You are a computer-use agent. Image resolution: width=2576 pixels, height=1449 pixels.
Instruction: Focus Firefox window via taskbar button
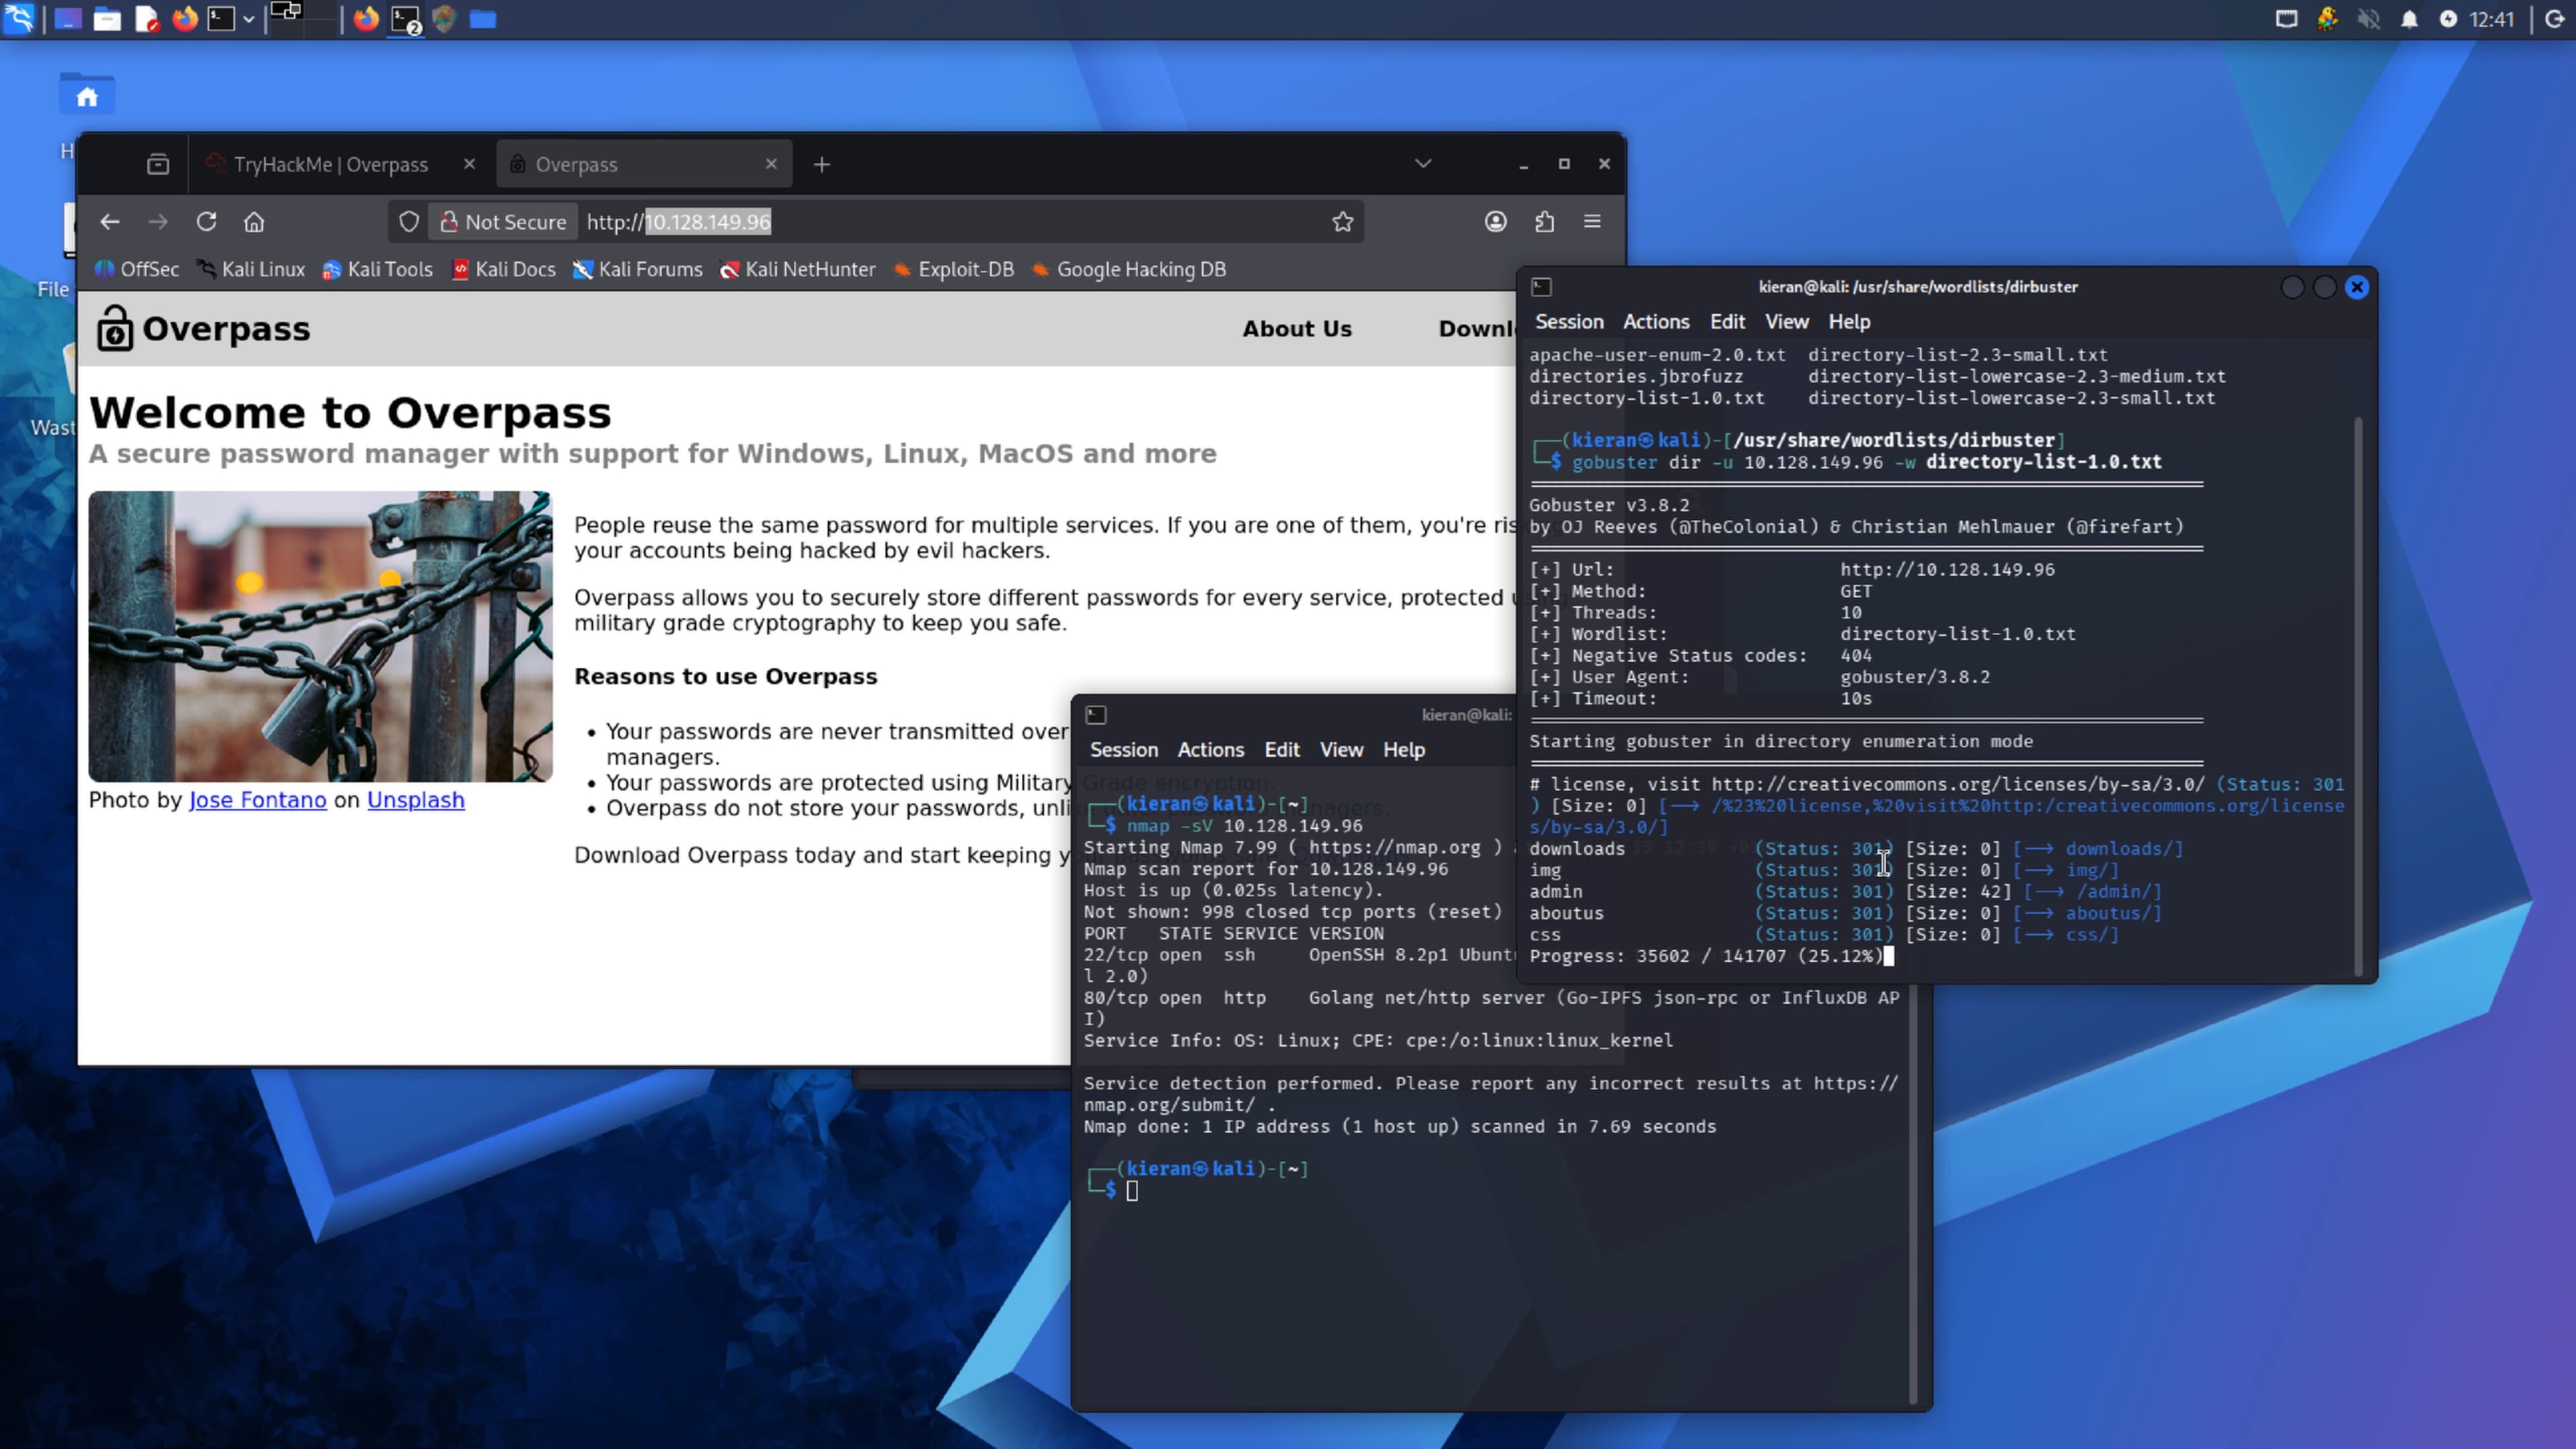366,19
